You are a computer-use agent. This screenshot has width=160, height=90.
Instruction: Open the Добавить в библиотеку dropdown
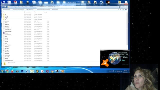18,9
